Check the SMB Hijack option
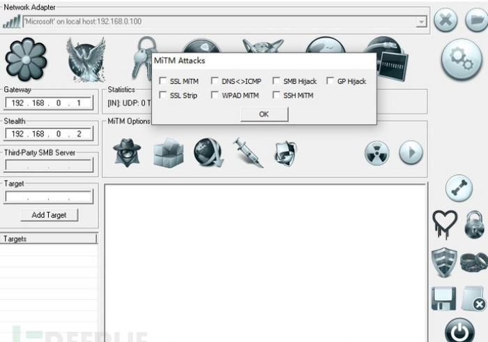The height and width of the screenshot is (342, 488). (277, 82)
